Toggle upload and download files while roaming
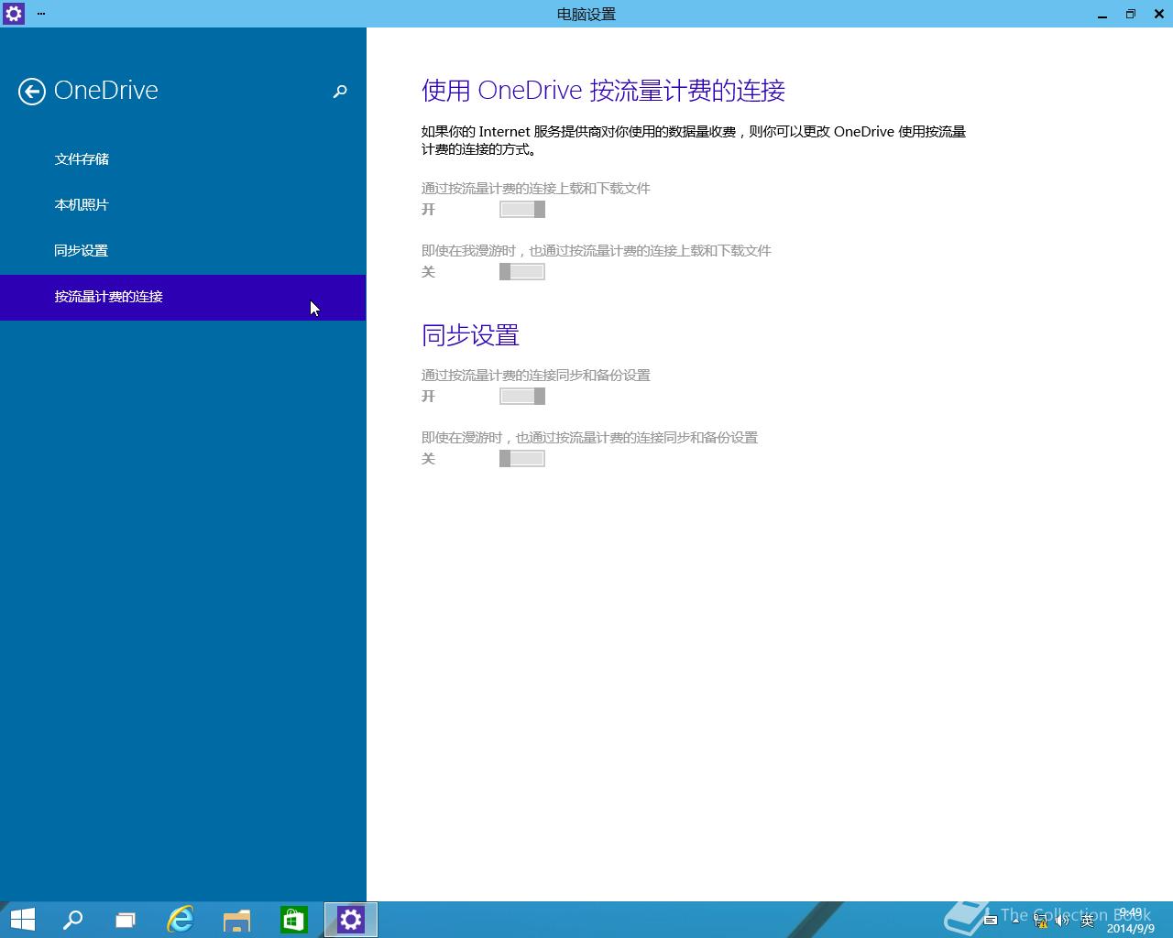 click(522, 272)
